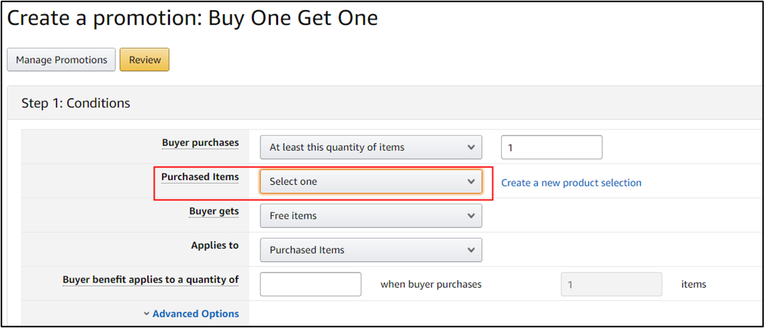Click 'Create a new product selection' link
Screen dimensions: 764x328
pos(571,183)
